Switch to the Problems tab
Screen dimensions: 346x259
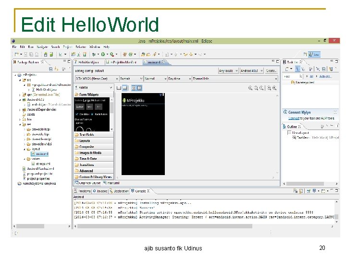click(x=82, y=191)
